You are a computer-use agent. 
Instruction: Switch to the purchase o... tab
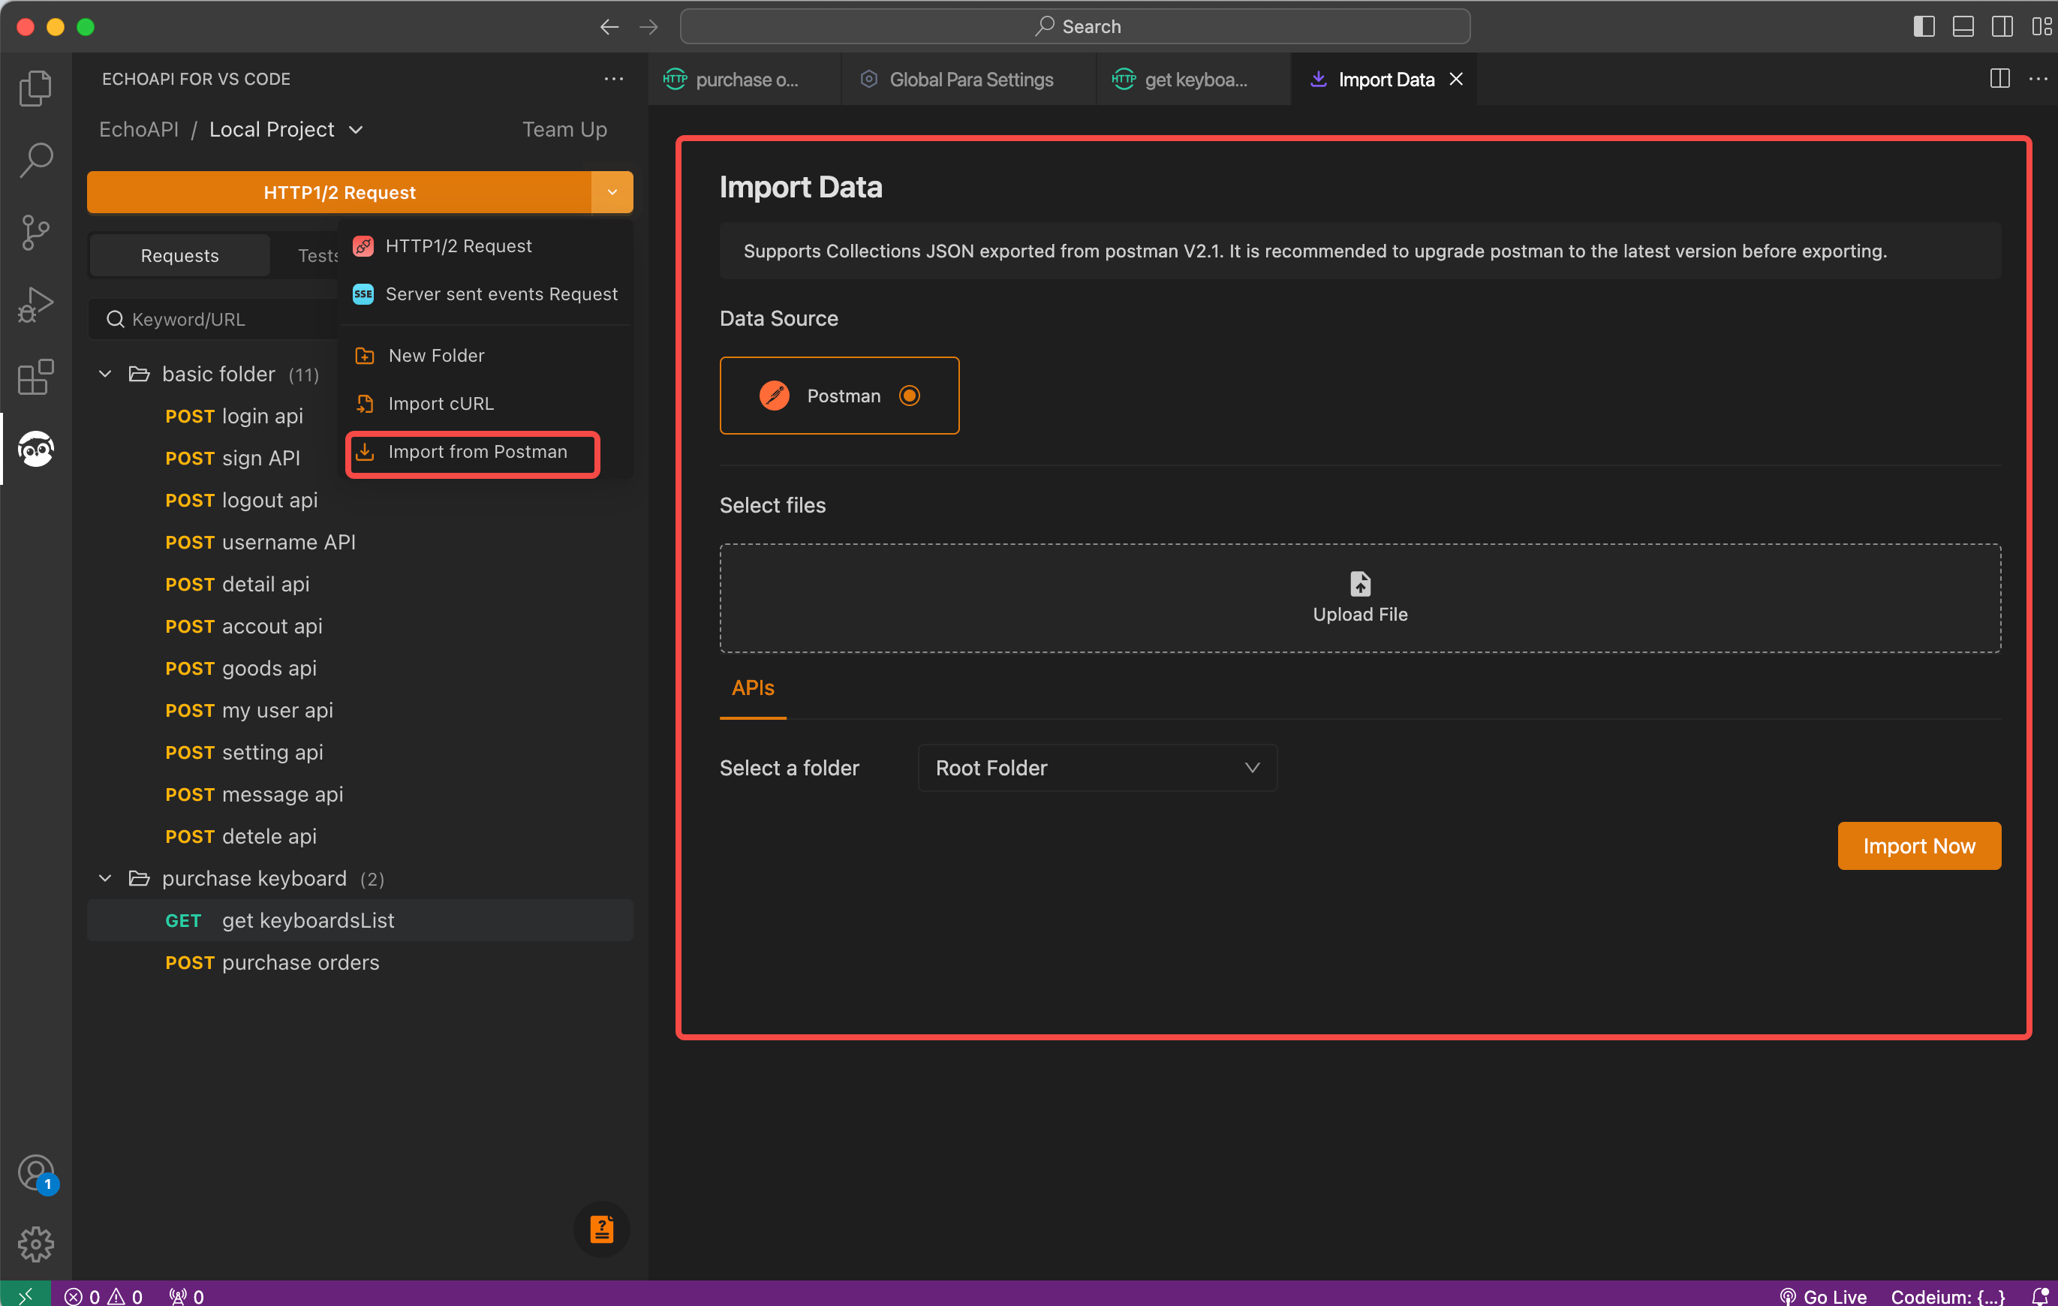click(744, 80)
